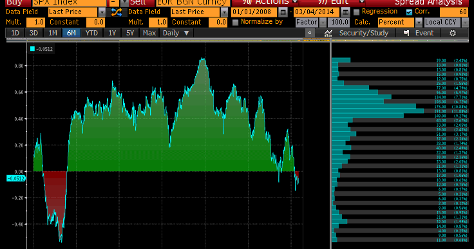Click the cyan legend swatch for -0.0512
Image resolution: width=474 pixels, height=249 pixels.
(x=32, y=49)
